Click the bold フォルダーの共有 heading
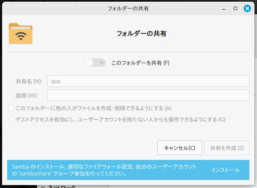This screenshot has height=188, width=257. click(141, 34)
